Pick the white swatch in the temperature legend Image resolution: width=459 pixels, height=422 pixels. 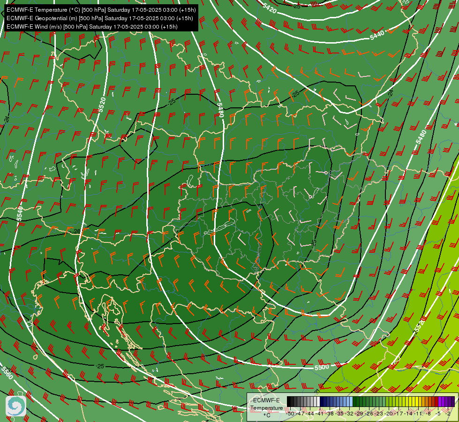318,401
